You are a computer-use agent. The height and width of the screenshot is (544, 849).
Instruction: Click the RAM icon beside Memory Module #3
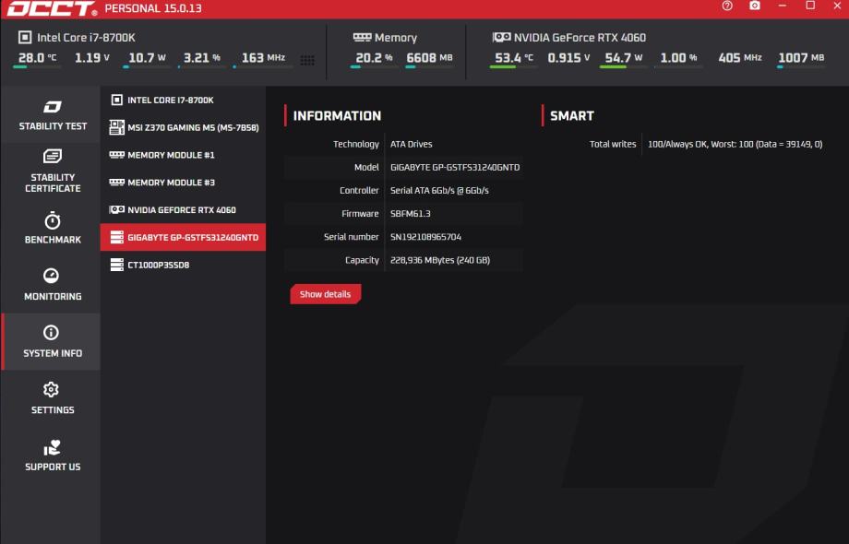pos(116,183)
